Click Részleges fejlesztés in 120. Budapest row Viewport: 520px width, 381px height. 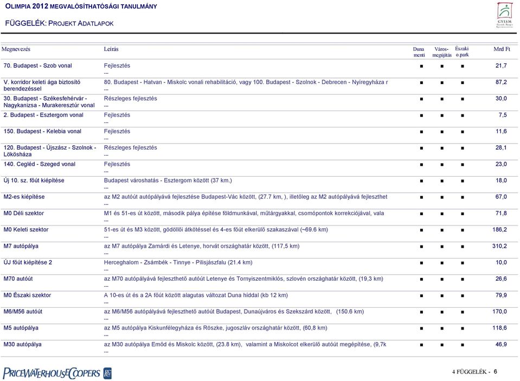coord(130,147)
